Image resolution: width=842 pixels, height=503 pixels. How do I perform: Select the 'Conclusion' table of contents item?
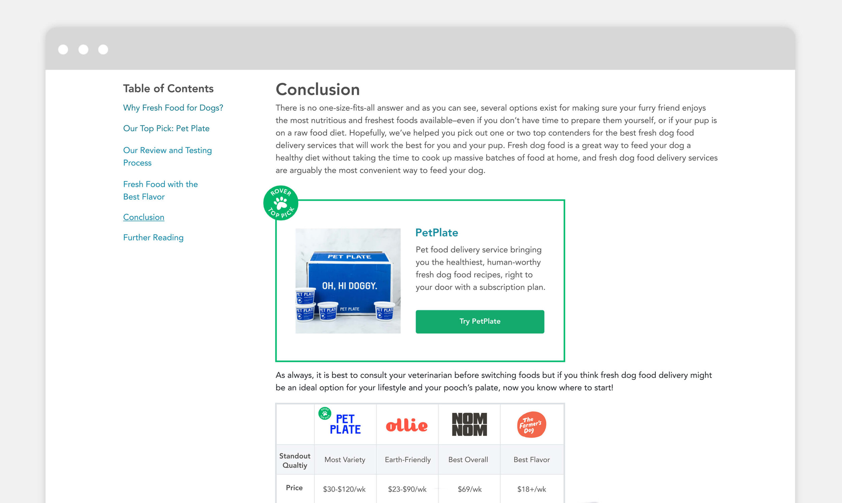(x=143, y=217)
